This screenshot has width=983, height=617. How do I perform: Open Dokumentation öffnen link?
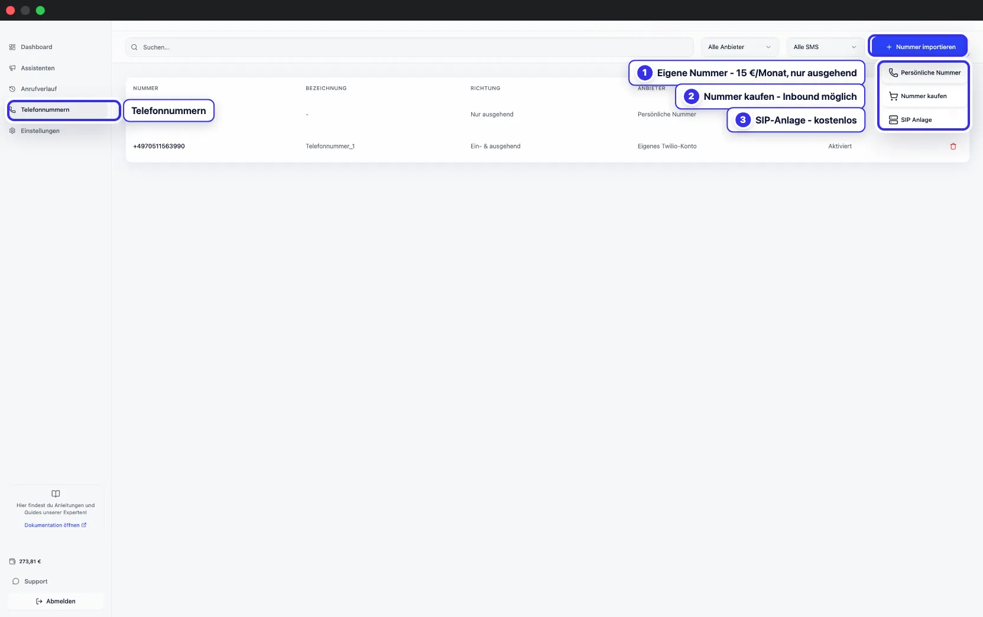tap(56, 525)
